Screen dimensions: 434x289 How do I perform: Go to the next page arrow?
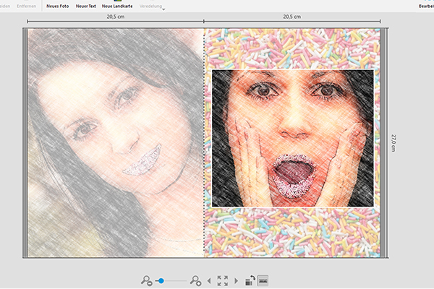coord(235,280)
